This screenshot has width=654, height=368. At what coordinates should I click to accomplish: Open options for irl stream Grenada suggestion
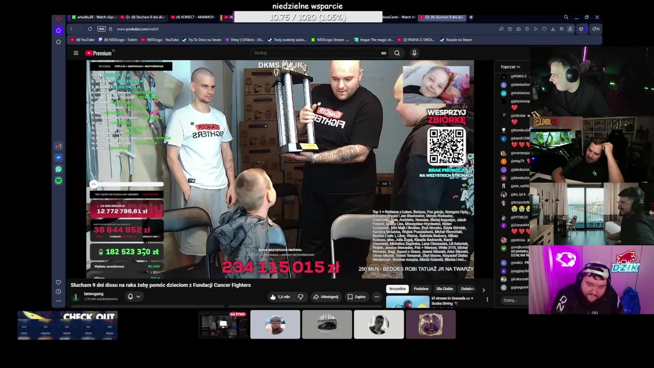click(x=487, y=300)
